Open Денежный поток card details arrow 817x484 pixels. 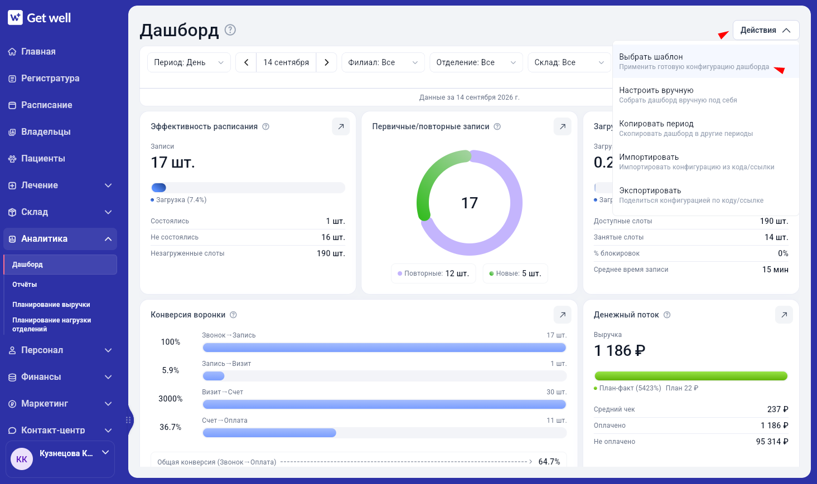(x=784, y=315)
